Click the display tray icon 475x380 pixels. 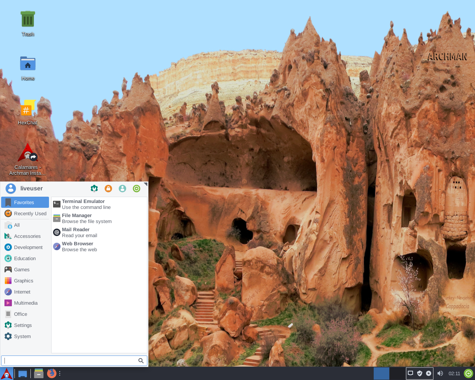(410, 373)
